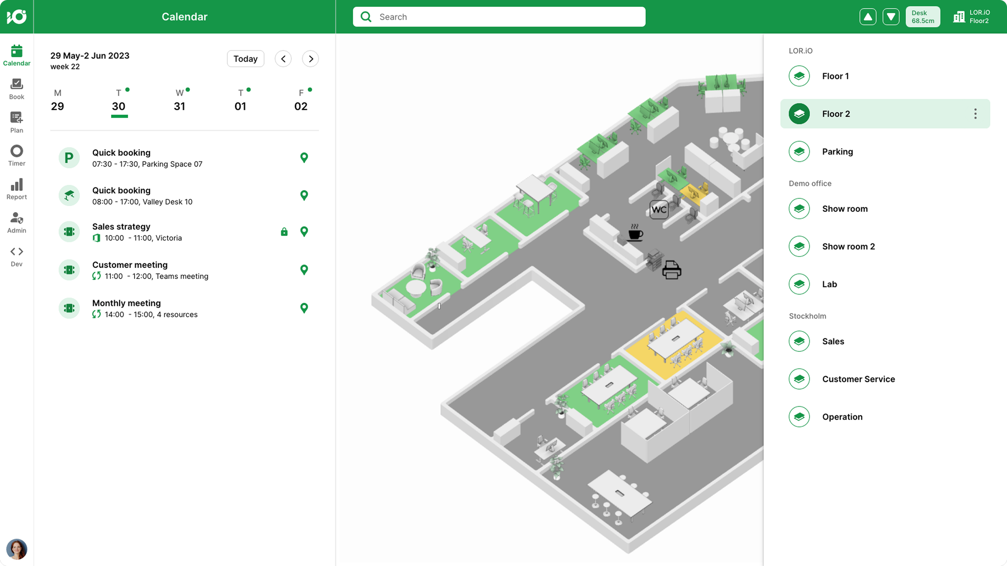Open the Admin section
The image size is (1007, 566).
pos(17,223)
